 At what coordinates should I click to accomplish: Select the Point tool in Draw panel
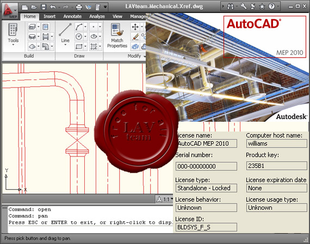click(94, 27)
